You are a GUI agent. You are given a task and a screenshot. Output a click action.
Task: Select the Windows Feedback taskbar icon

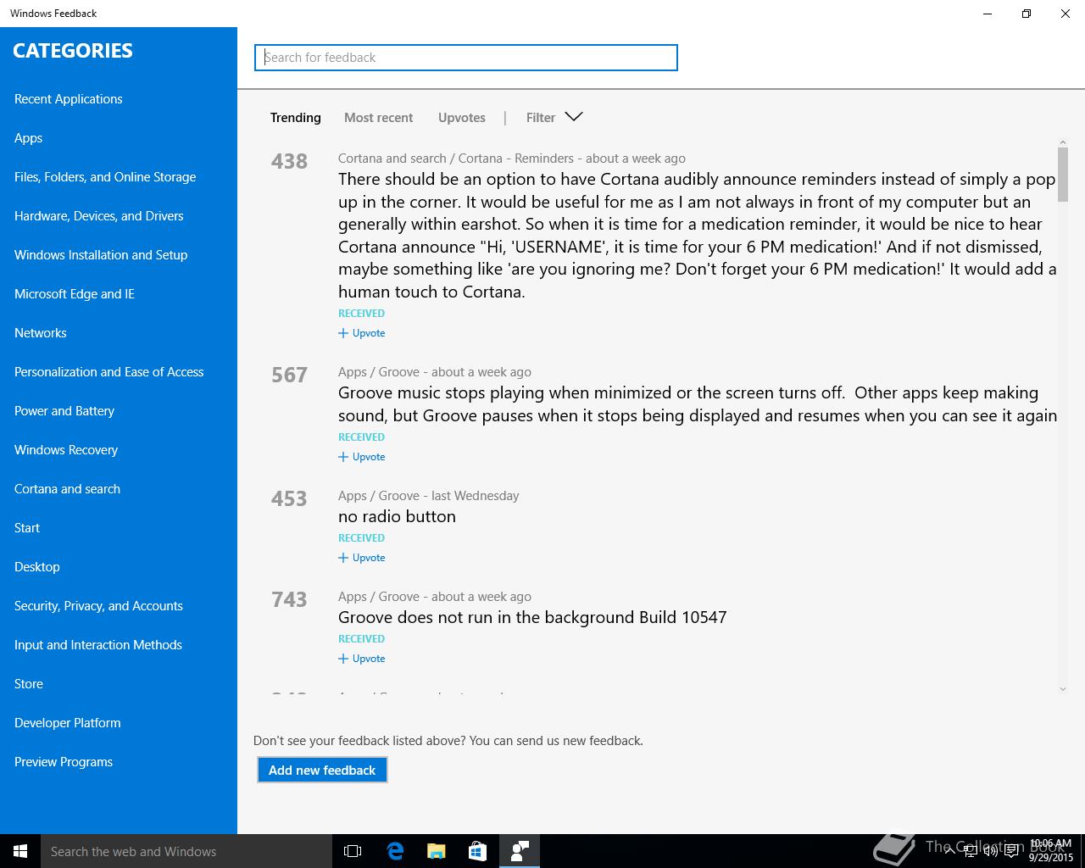[x=520, y=851]
